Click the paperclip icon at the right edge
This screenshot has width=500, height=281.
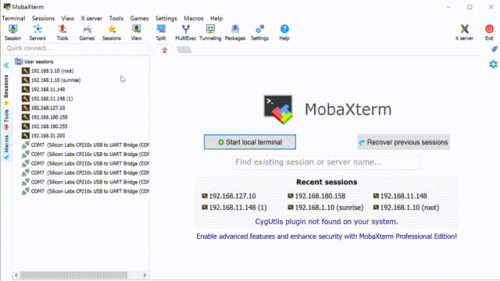point(494,49)
